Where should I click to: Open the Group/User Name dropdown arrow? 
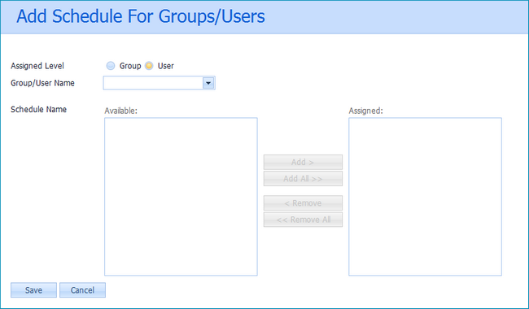[x=208, y=83]
